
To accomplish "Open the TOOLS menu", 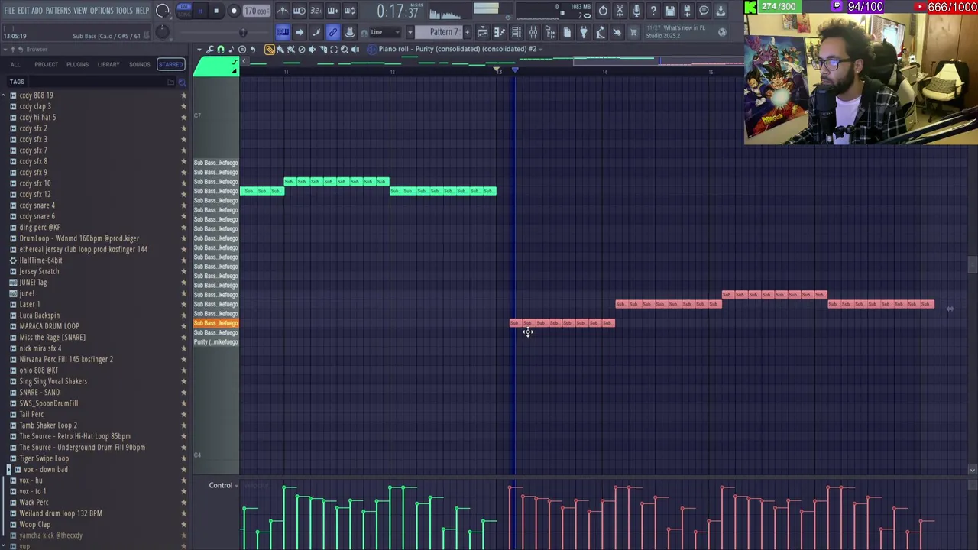I will click(x=124, y=11).
